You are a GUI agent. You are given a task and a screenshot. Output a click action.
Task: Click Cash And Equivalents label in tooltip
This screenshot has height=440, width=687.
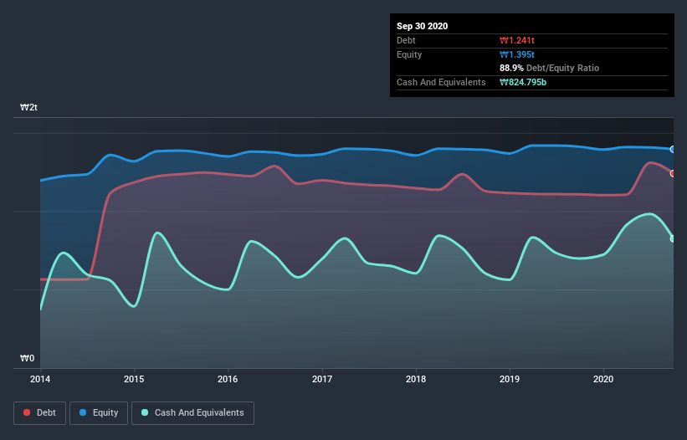(x=441, y=82)
